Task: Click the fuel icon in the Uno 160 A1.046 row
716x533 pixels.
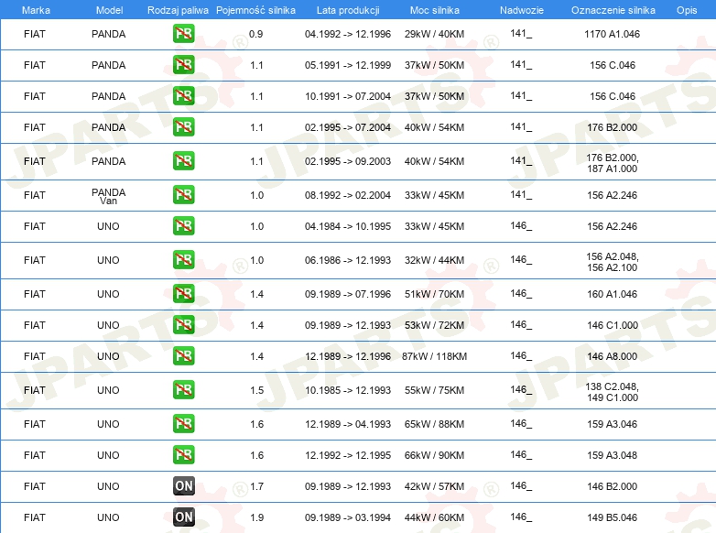Action: click(183, 294)
